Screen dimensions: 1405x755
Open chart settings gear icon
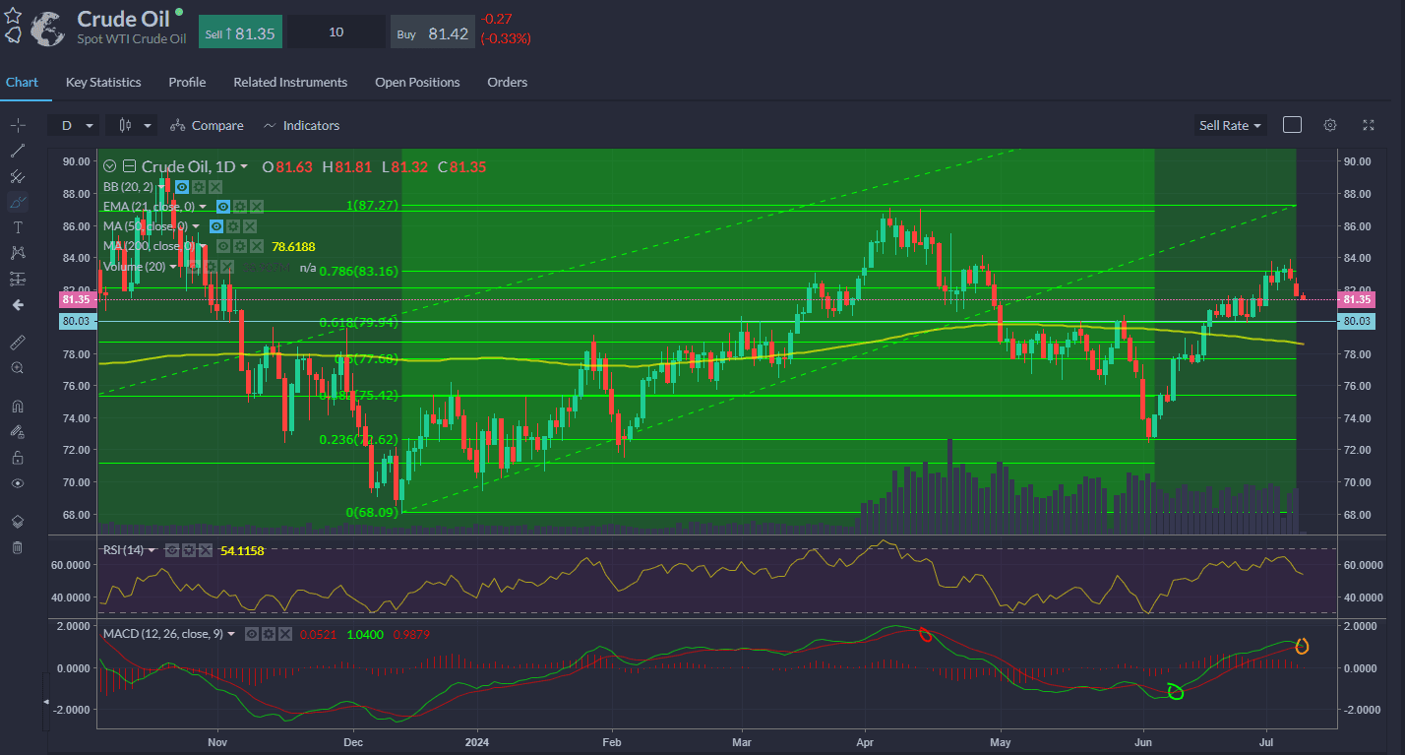[x=1330, y=125]
